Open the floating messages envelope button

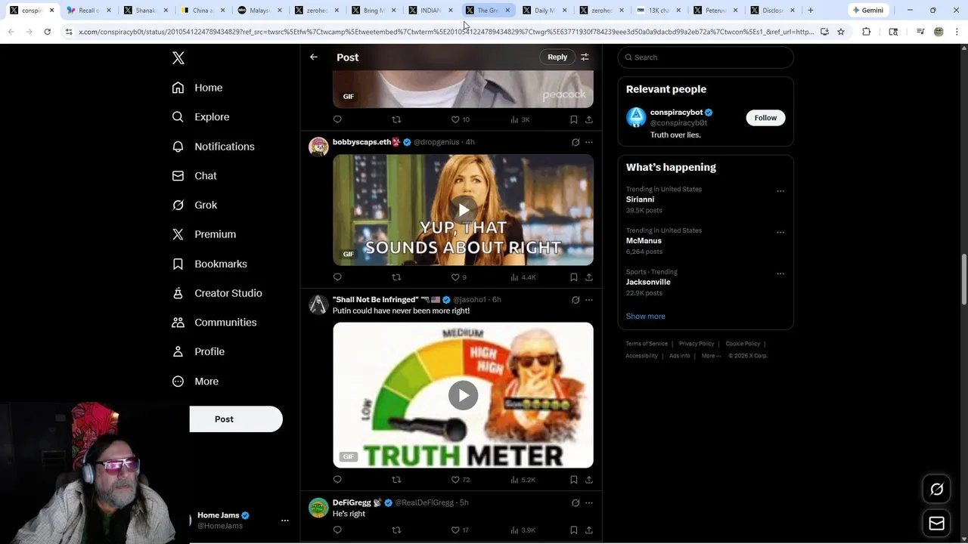[x=936, y=523]
